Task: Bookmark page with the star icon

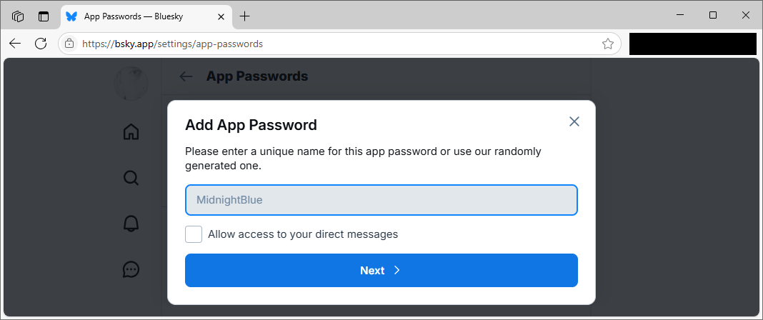Action: point(608,44)
